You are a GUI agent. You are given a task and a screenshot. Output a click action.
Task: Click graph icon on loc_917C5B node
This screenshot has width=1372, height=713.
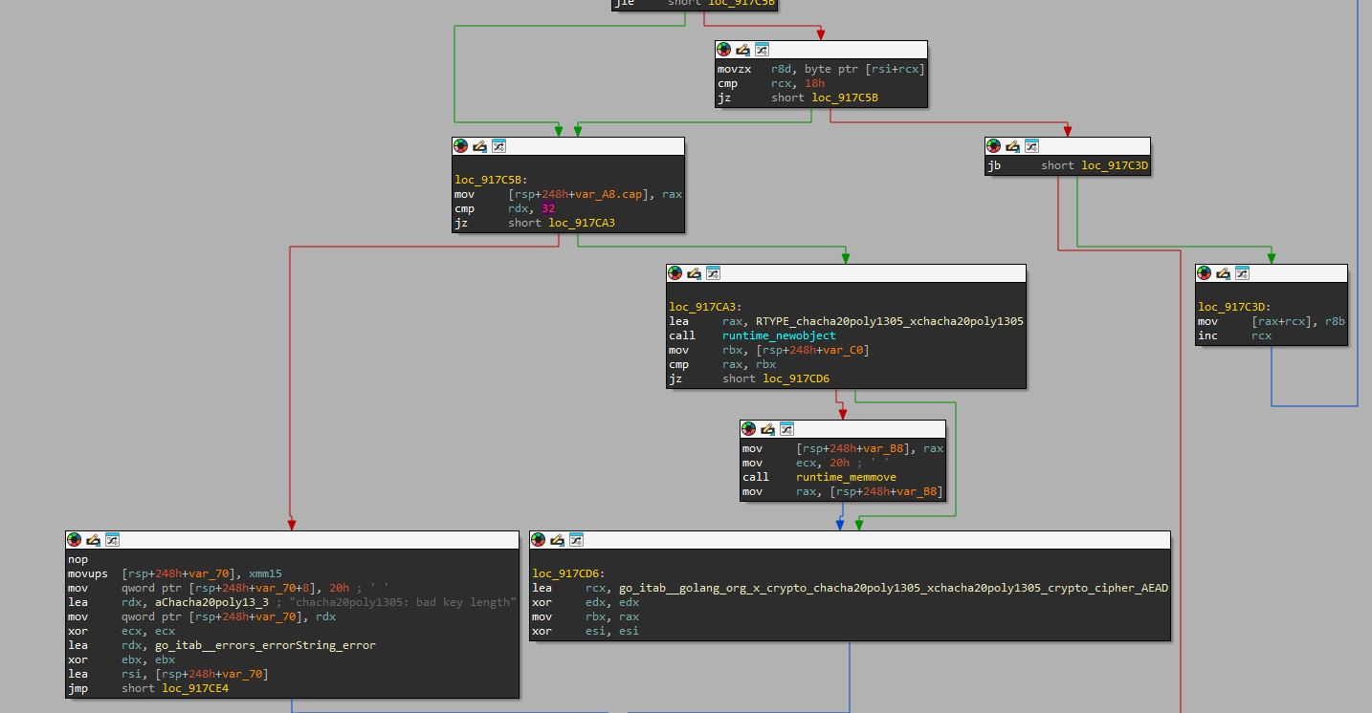pyautogui.click(x=498, y=146)
